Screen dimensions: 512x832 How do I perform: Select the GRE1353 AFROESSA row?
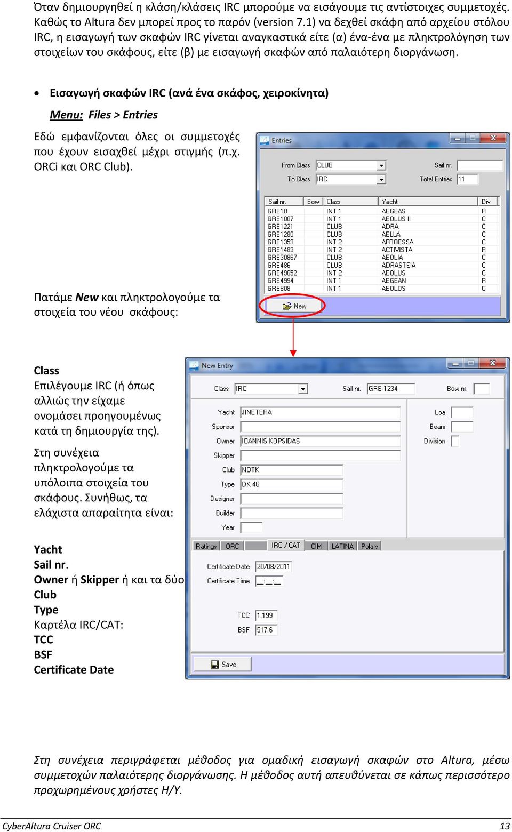click(x=382, y=242)
